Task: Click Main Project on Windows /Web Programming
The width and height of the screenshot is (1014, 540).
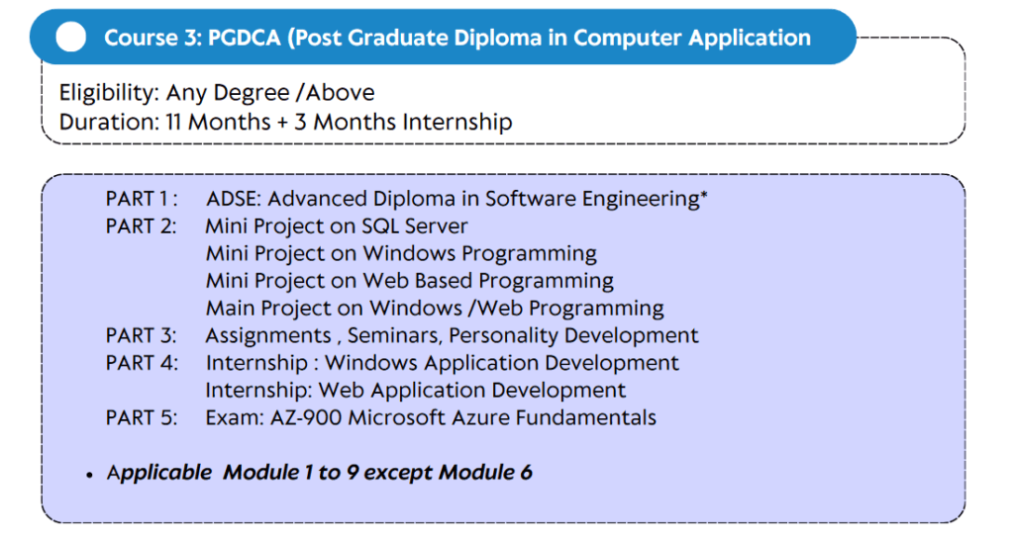Action: [435, 309]
